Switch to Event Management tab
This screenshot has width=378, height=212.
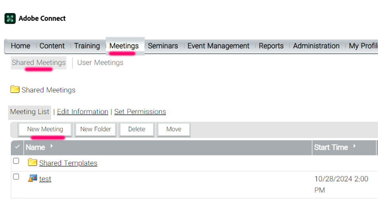click(218, 46)
